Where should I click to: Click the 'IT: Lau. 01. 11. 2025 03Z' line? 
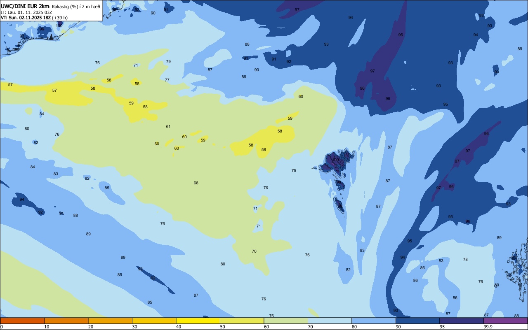point(26,12)
